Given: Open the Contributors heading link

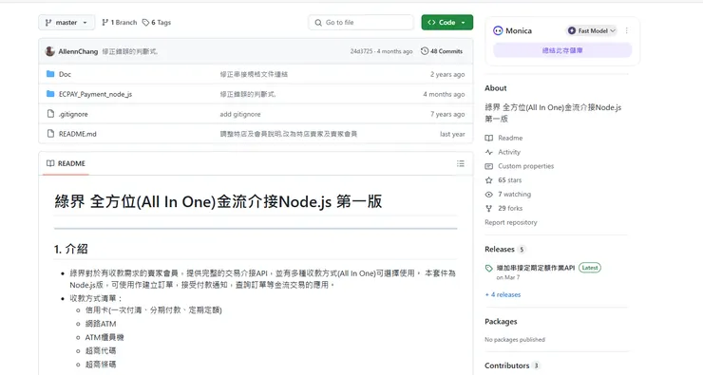Looking at the screenshot, I should coord(507,366).
